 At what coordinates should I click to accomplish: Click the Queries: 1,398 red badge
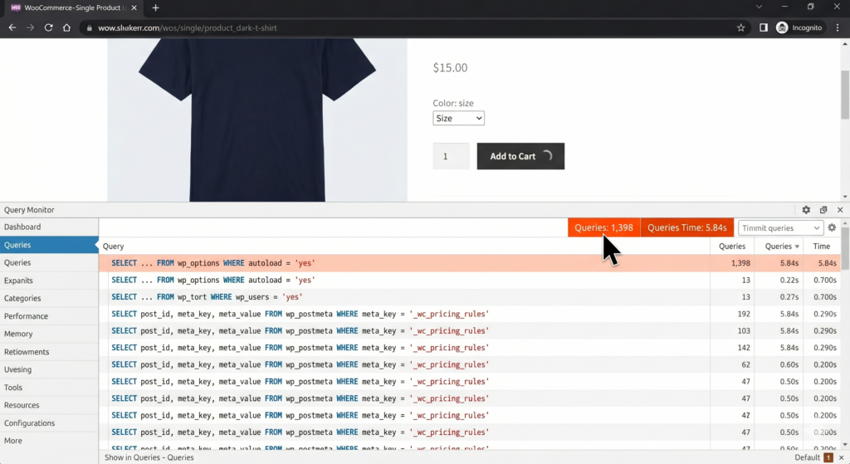604,227
